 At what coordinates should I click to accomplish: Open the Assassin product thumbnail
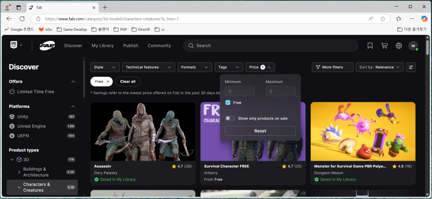pyautogui.click(x=143, y=132)
